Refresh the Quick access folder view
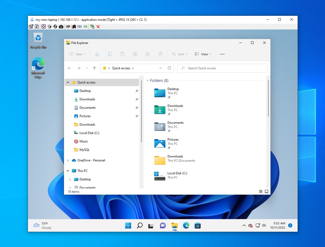Image resolution: width=325 pixels, height=247 pixels. (169, 68)
